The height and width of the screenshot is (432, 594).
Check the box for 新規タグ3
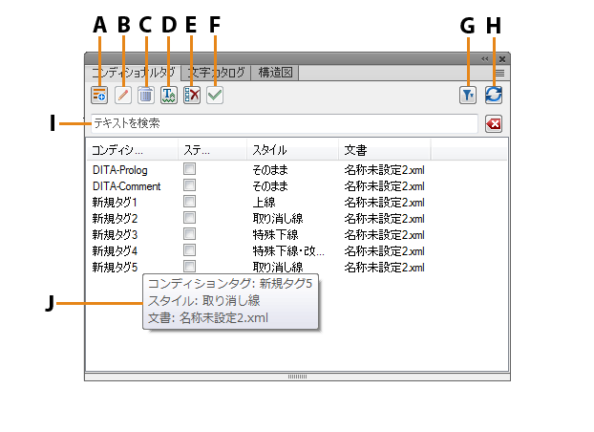click(190, 234)
